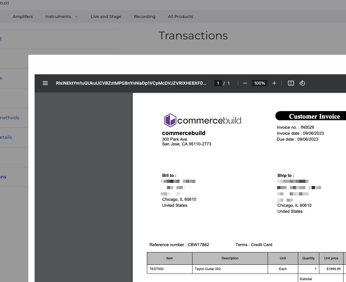Click the fit to page icon
346x282 pixels.
291,83
